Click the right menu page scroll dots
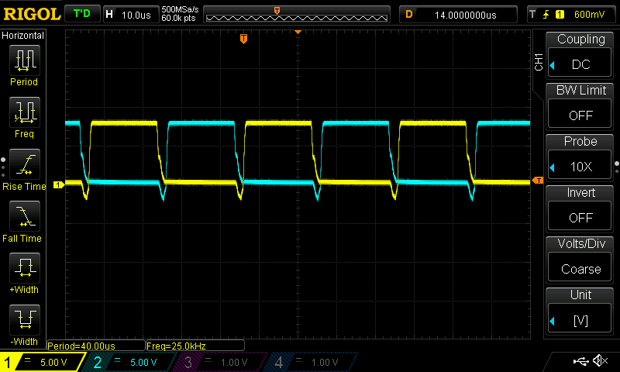 (617, 167)
